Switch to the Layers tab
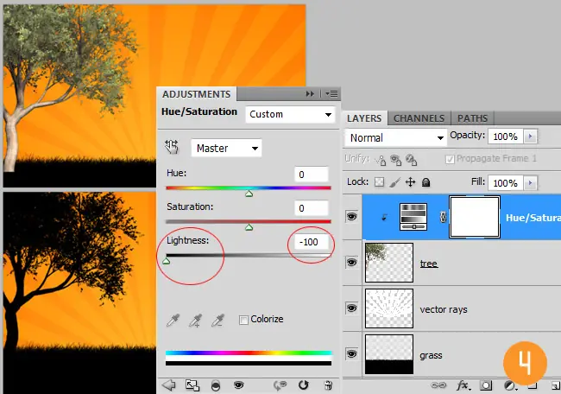561x394 pixels. pyautogui.click(x=364, y=118)
